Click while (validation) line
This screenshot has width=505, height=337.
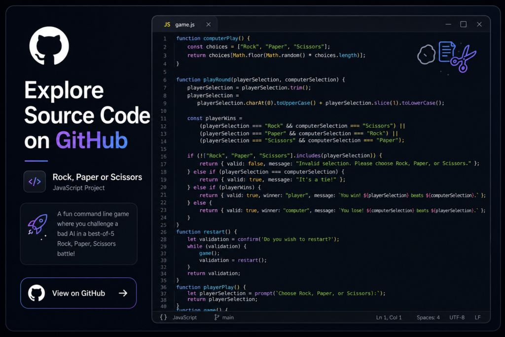217,246
